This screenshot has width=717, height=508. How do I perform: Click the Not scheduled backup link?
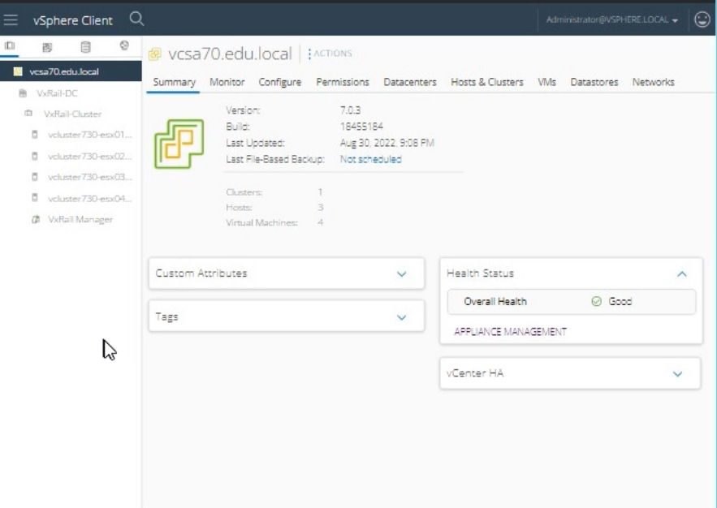click(x=370, y=159)
